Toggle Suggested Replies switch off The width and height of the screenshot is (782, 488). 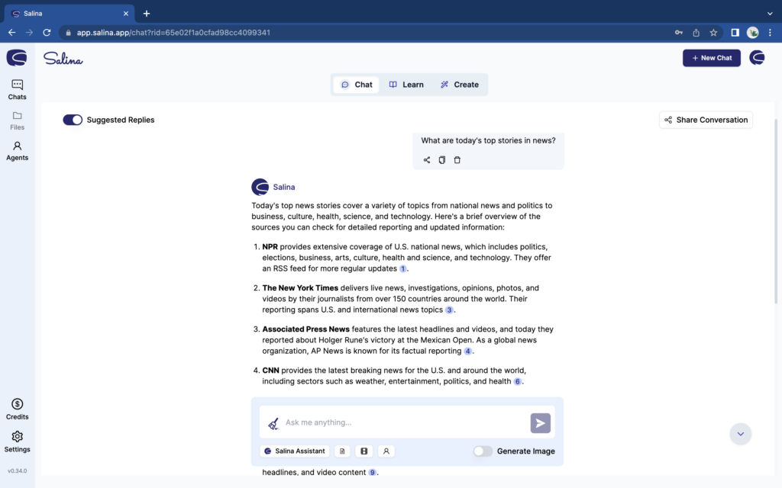[73, 120]
